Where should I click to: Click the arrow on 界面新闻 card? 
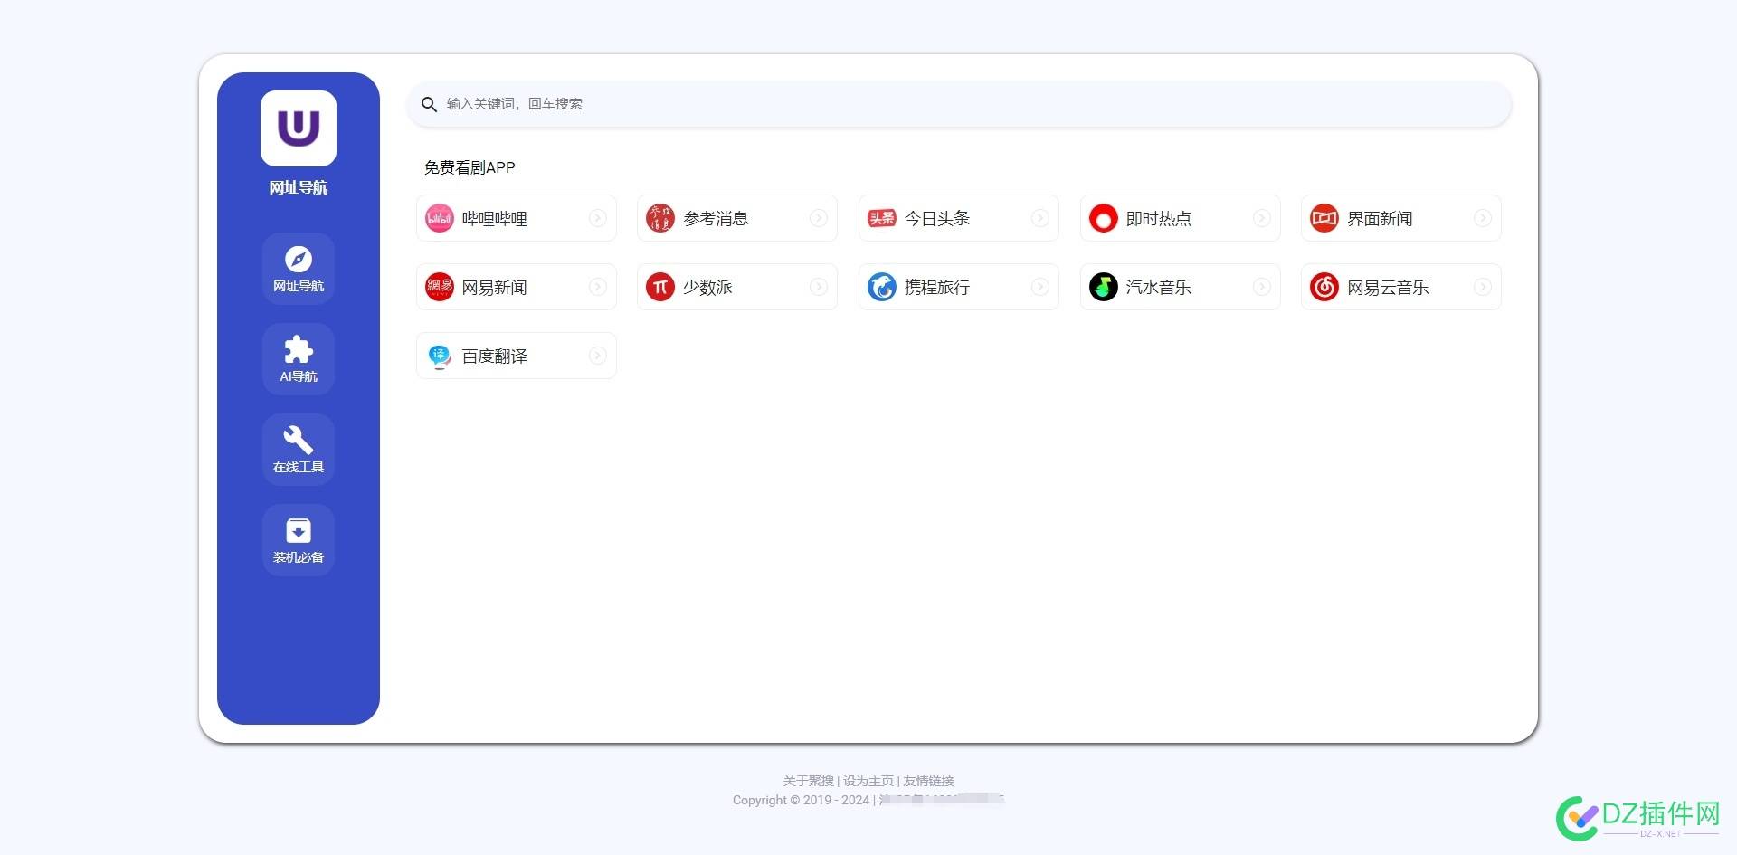tap(1483, 218)
